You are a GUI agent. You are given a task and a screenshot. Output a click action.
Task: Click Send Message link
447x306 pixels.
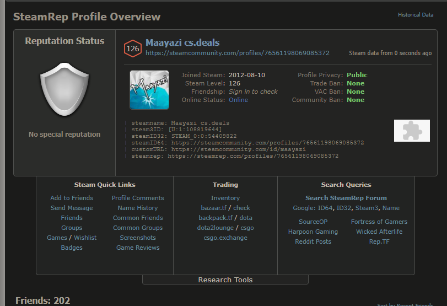pos(72,208)
